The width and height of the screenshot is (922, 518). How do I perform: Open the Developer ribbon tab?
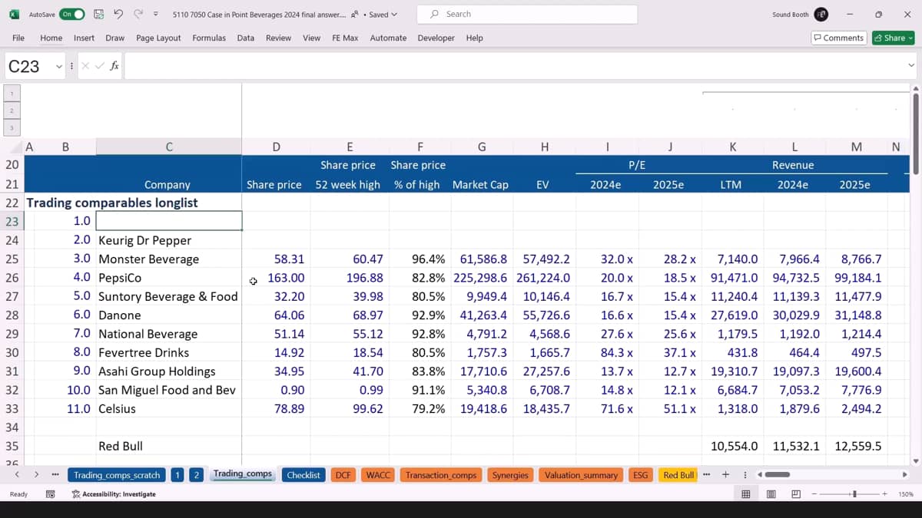tap(436, 38)
